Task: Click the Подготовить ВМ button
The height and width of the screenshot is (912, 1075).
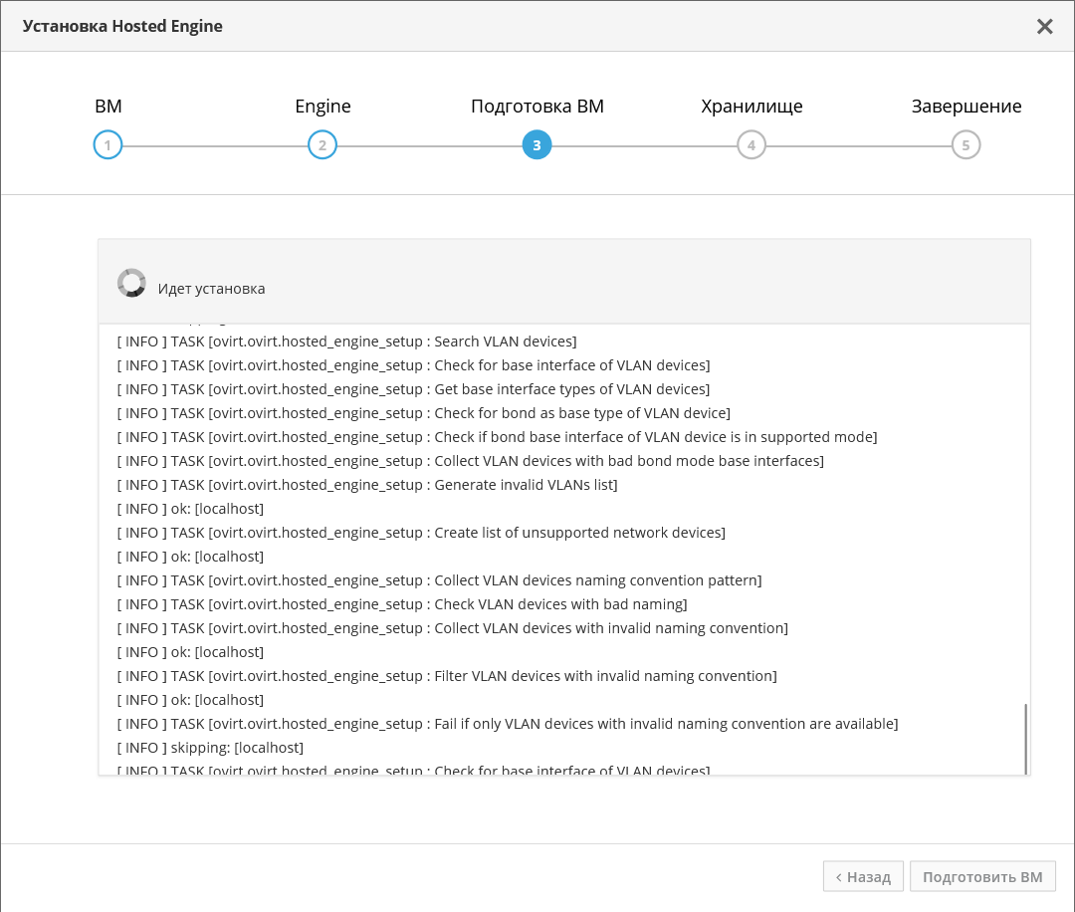Action: [x=982, y=876]
